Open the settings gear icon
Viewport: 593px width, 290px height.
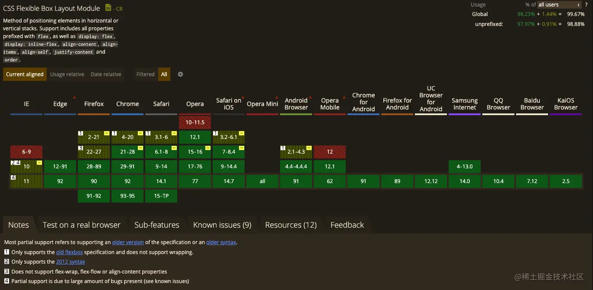181,74
